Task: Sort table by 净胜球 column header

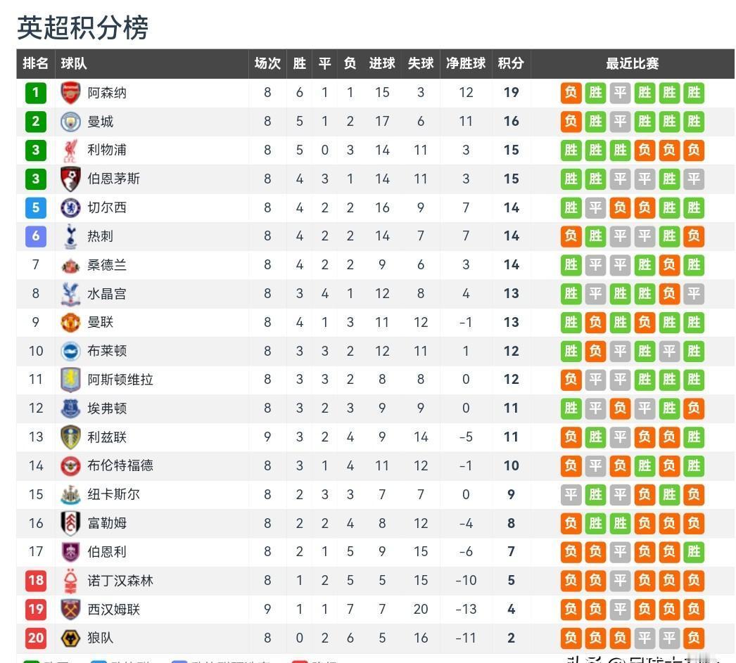Action: pyautogui.click(x=466, y=63)
